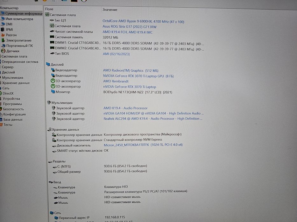Viewport: 297px width, 222px height.
Task: Open Безопасность in the sidebar
Action: [13, 109]
